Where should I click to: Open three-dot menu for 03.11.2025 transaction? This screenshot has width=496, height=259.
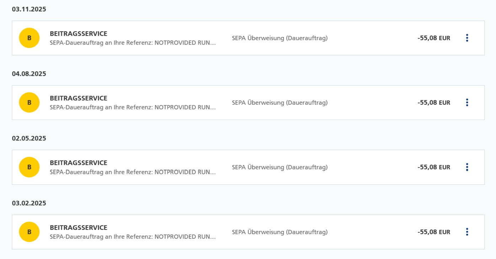[467, 38]
